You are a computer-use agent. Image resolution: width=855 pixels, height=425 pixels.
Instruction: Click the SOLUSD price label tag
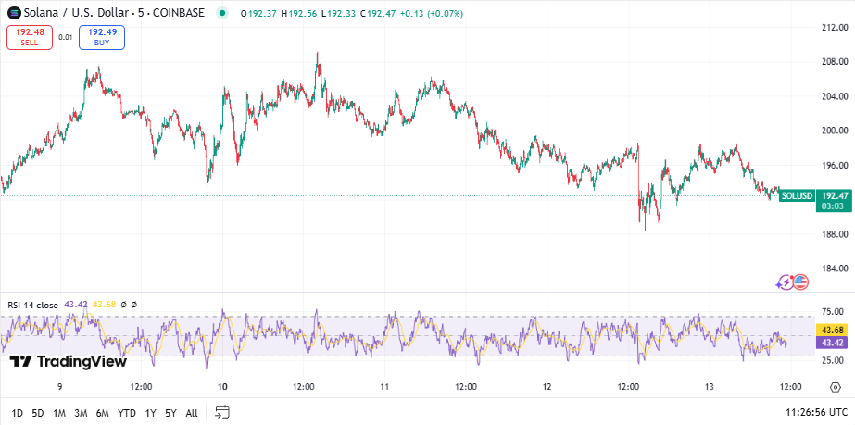(797, 195)
